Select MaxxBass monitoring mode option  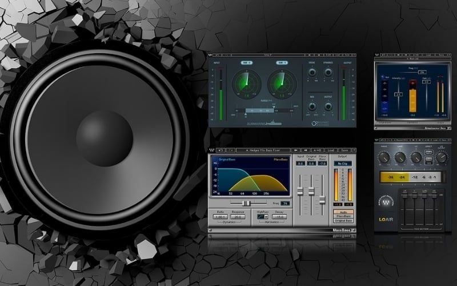point(342,216)
